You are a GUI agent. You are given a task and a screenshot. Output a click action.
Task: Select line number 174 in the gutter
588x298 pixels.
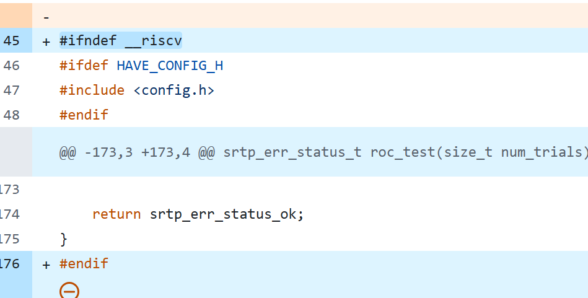(x=11, y=214)
